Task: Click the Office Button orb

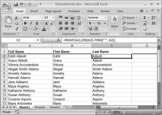Action: [6, 7]
